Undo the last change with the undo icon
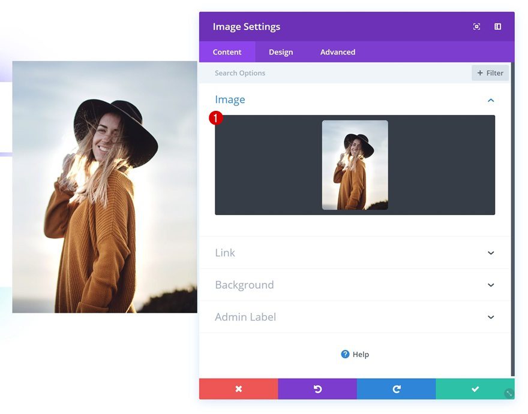Screen dimensions: 528x414 [317, 389]
